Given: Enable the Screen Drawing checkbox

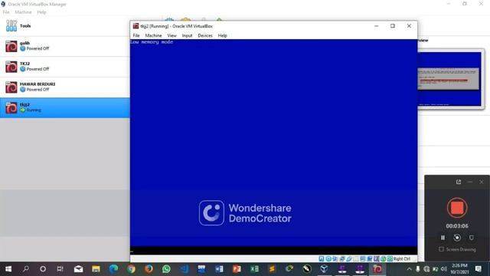Looking at the screenshot, I should coord(441,249).
